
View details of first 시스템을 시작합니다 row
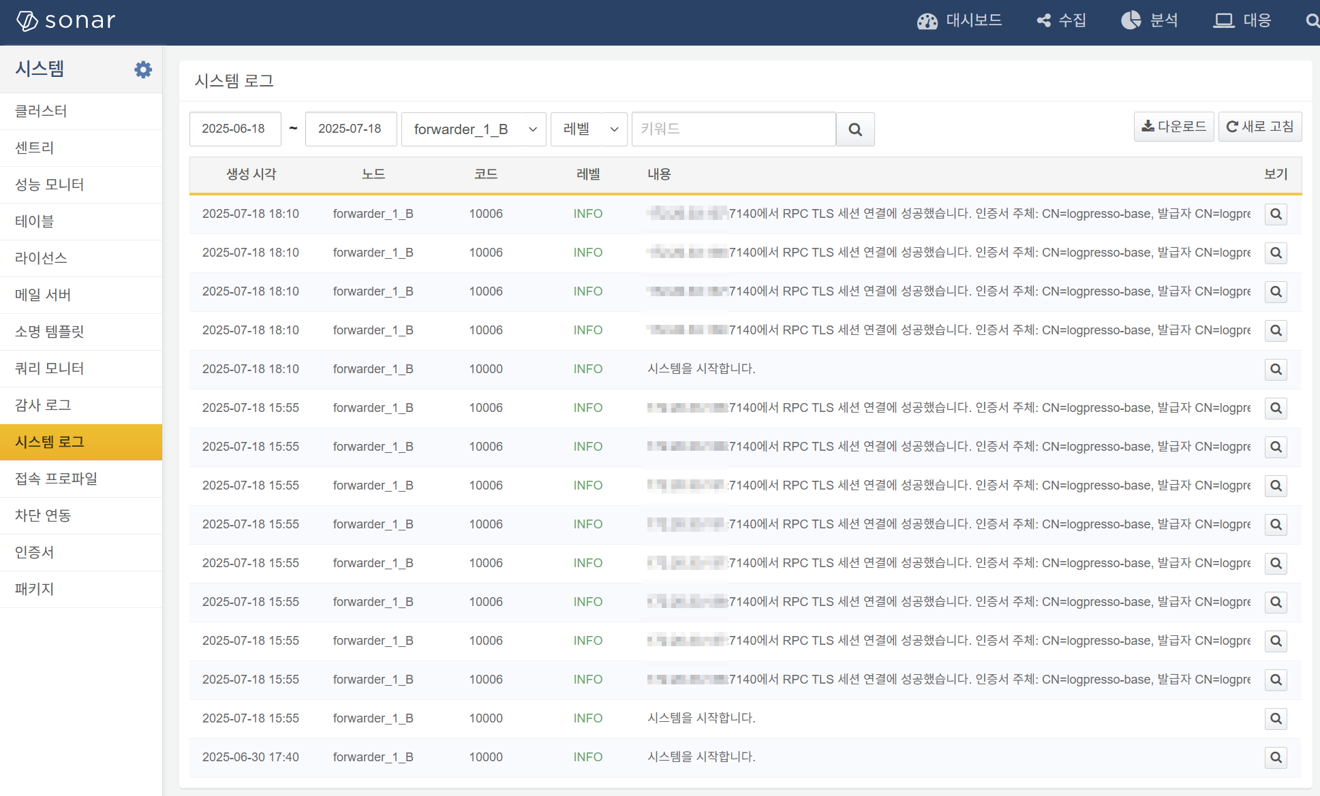[x=1276, y=369]
